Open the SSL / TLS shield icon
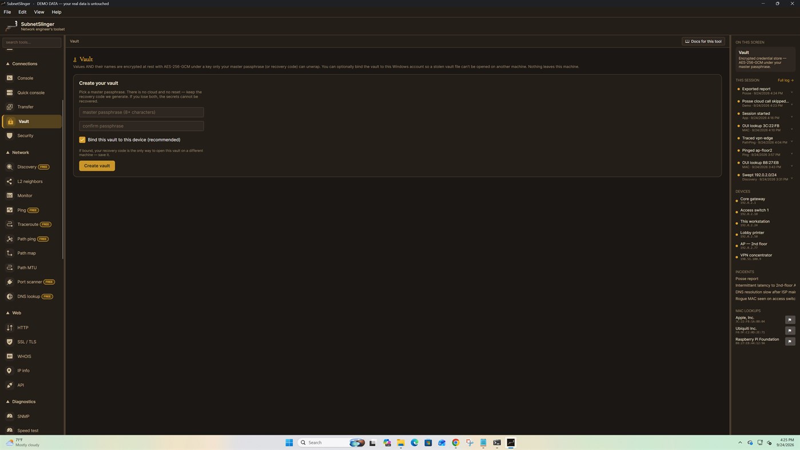Viewport: 800px width, 450px height. [10, 342]
